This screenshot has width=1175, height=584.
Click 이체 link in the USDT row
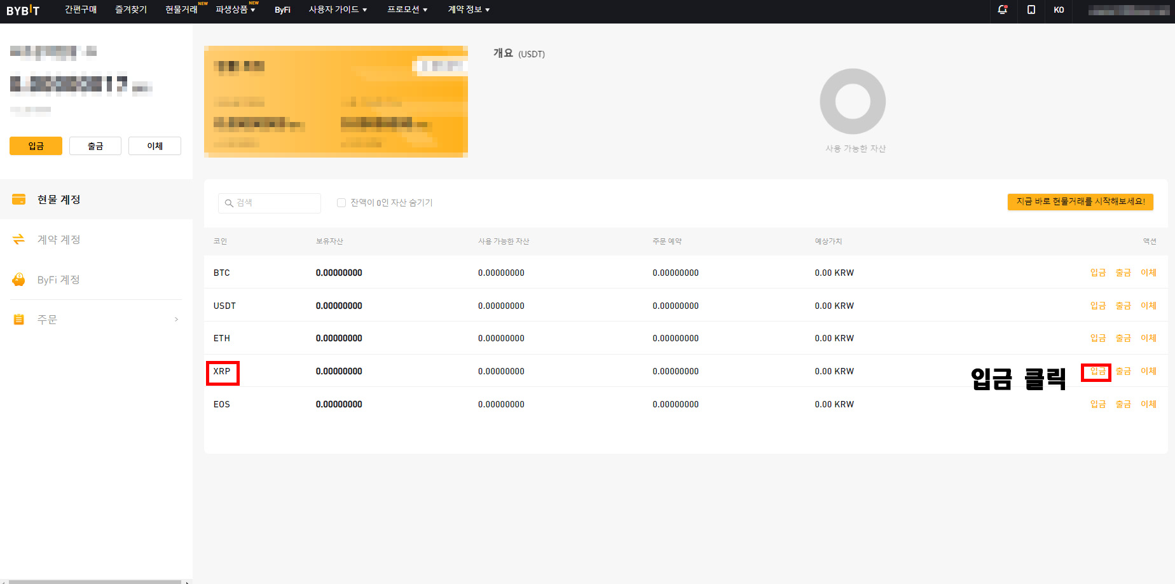coord(1148,306)
